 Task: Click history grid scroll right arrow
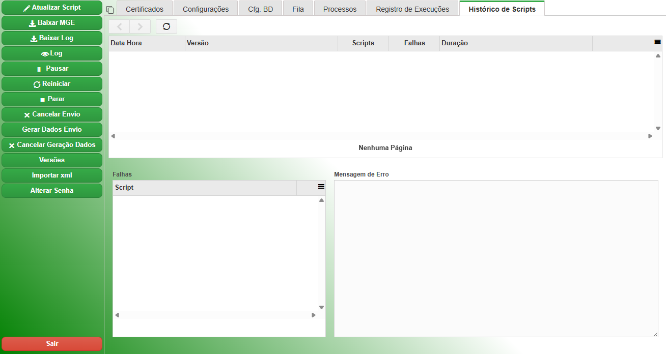pyautogui.click(x=650, y=136)
